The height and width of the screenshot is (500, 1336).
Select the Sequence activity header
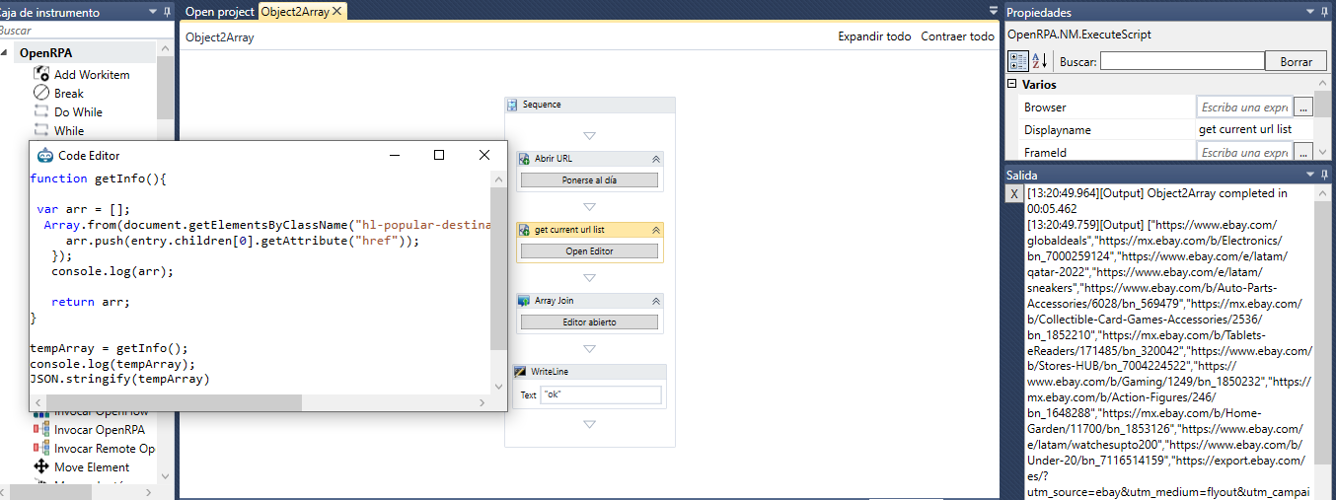coord(589,105)
